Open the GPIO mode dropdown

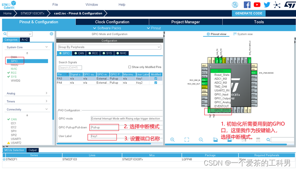click(127, 119)
